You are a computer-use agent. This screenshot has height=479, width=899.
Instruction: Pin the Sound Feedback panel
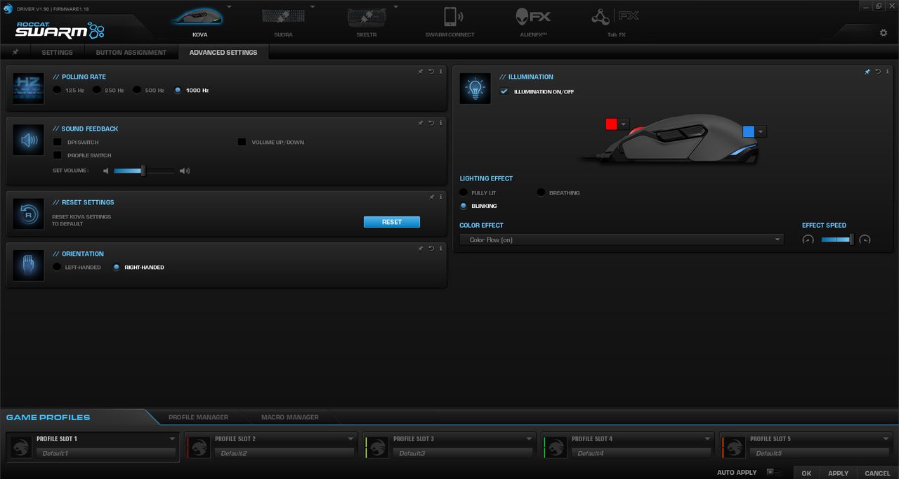421,123
